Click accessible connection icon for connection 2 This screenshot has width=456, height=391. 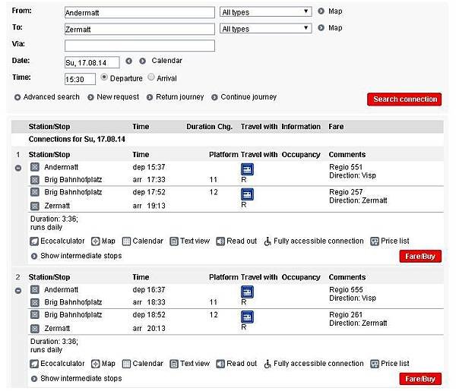click(x=268, y=364)
